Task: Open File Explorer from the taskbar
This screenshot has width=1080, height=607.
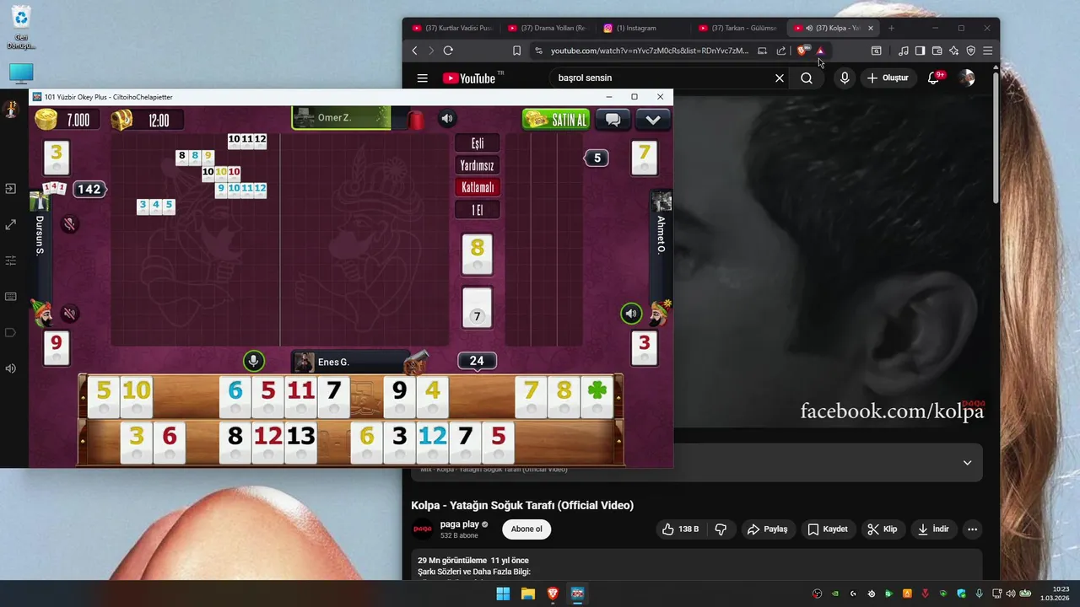Action: [x=528, y=594]
